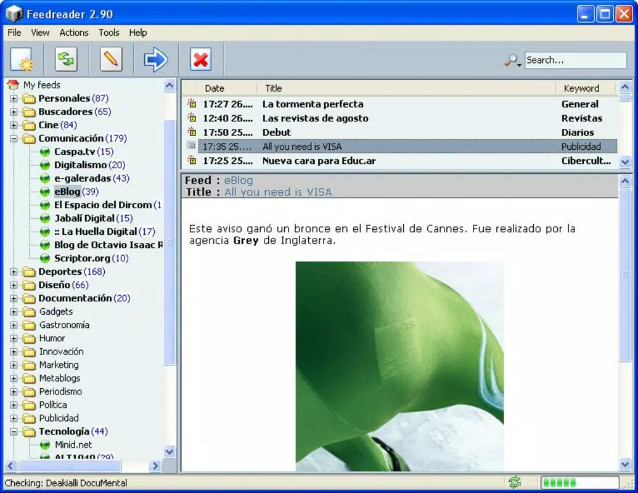
Task: Sort articles by Title column header
Action: (x=406, y=88)
